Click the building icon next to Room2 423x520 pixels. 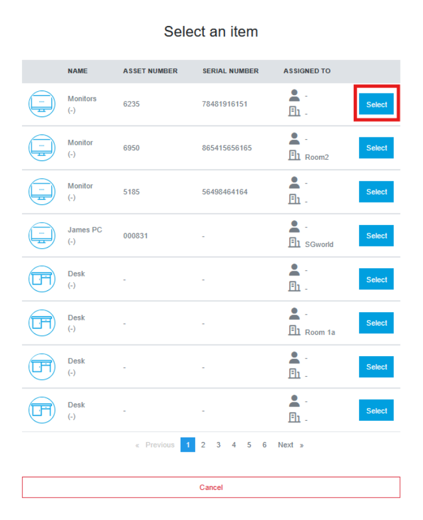[294, 156]
